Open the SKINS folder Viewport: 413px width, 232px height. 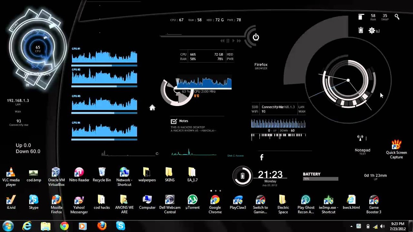169,175
